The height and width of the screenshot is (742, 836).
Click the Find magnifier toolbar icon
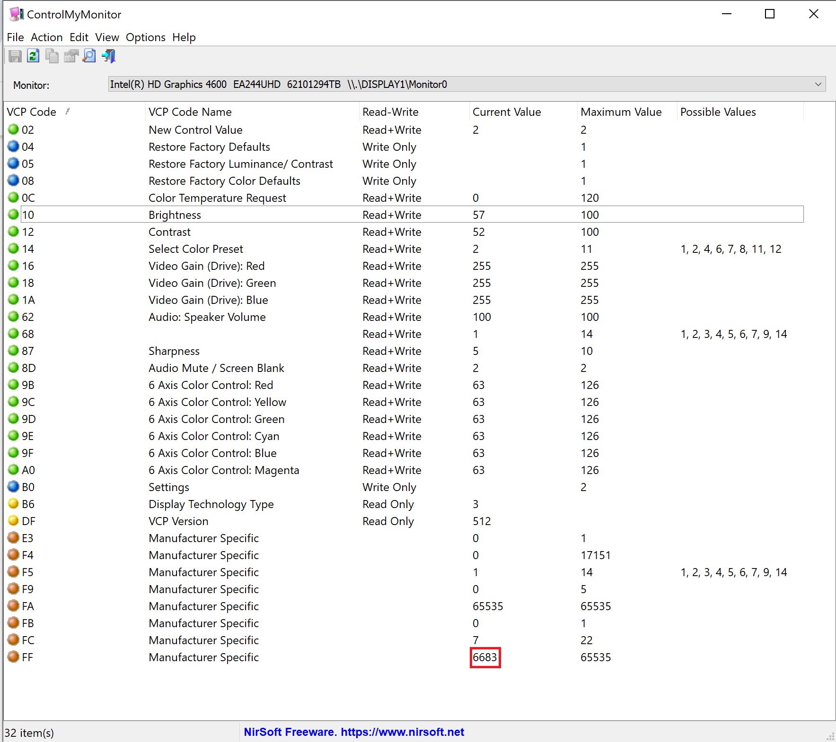89,56
